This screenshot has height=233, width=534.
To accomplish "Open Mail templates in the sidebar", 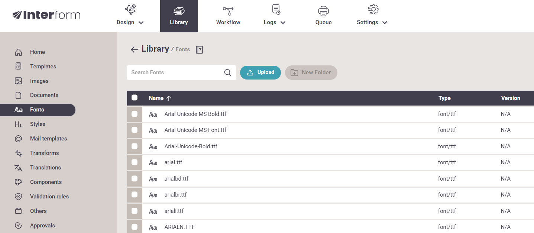I will pos(48,139).
